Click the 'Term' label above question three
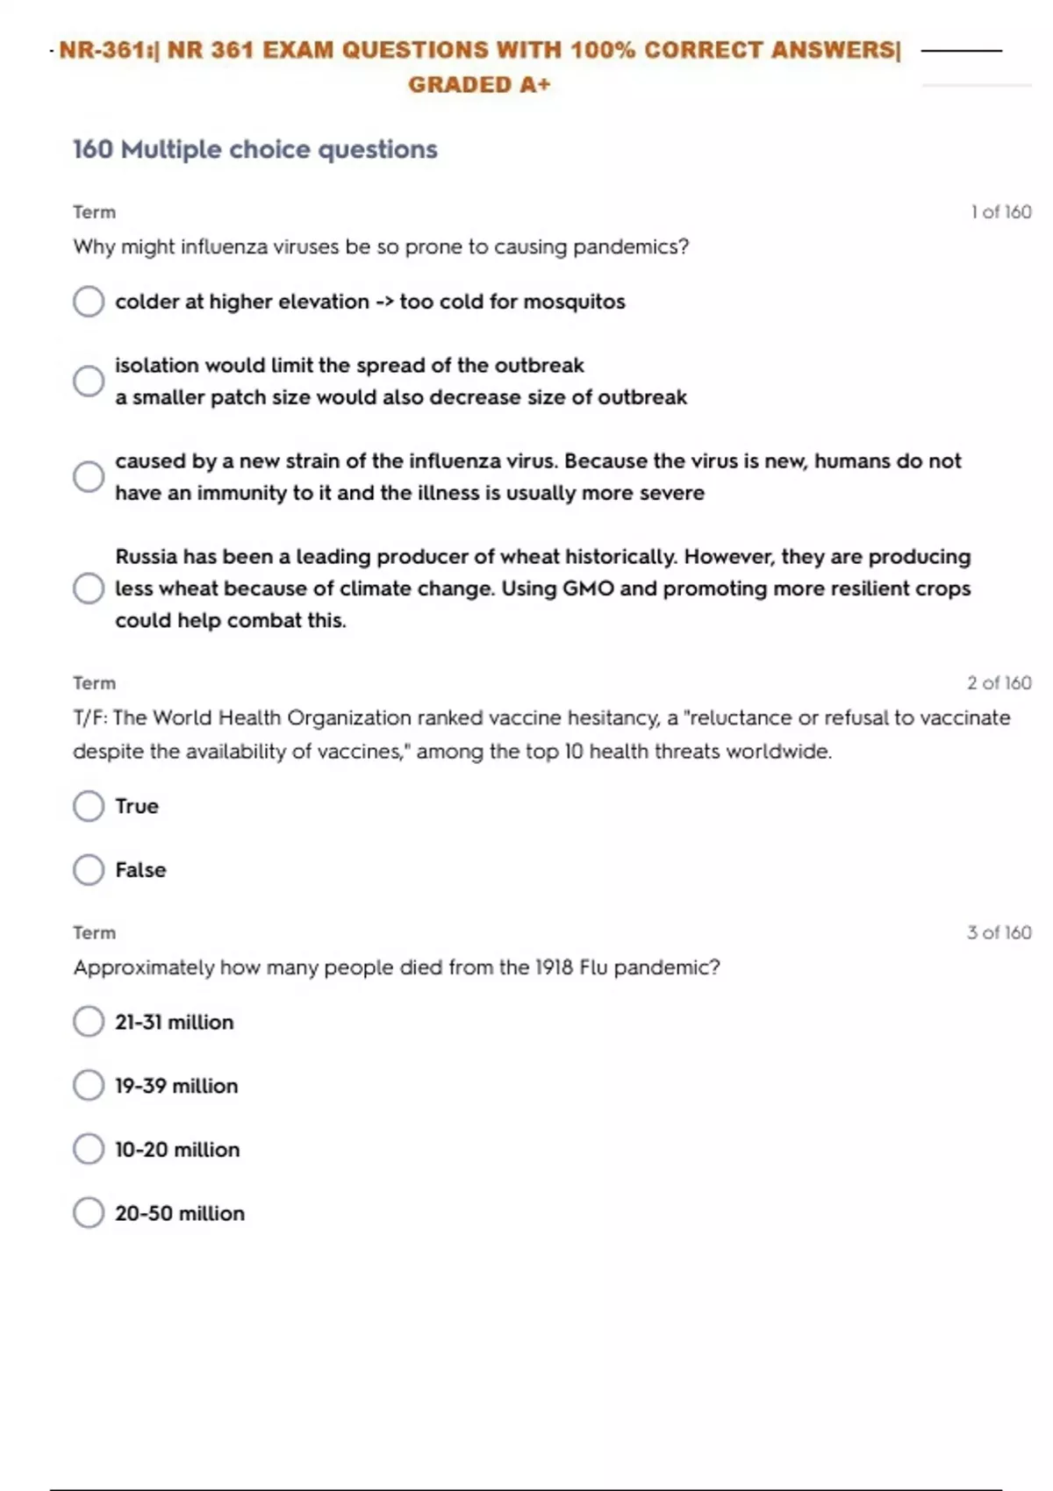1053x1491 pixels. click(x=94, y=932)
